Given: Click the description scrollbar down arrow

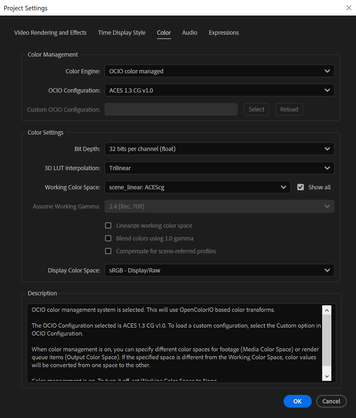Looking at the screenshot, I should 326,376.
